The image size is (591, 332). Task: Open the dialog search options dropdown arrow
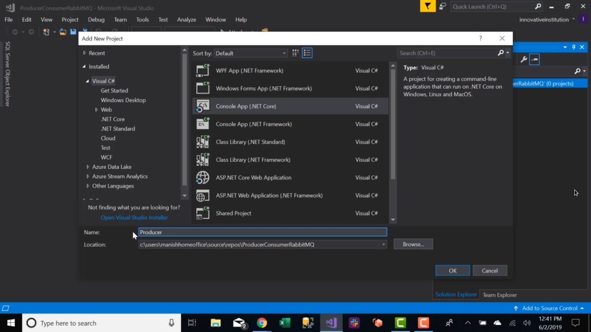508,53
